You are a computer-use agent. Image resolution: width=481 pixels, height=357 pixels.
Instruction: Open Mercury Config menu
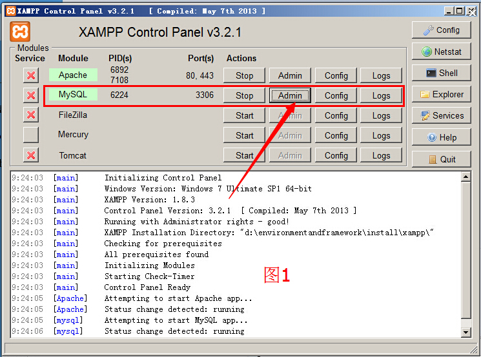[x=336, y=135]
